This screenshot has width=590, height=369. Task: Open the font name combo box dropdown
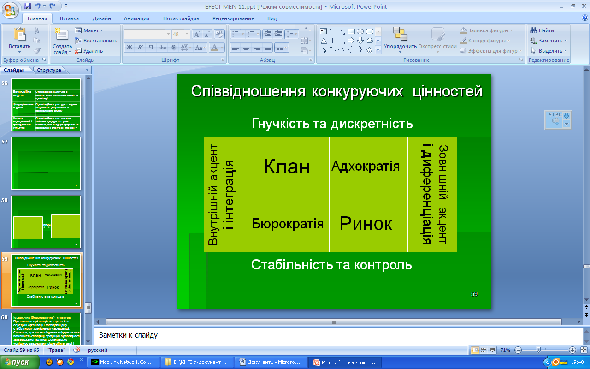tap(168, 34)
